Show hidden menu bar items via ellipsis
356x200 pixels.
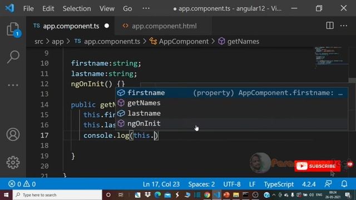pos(146,8)
